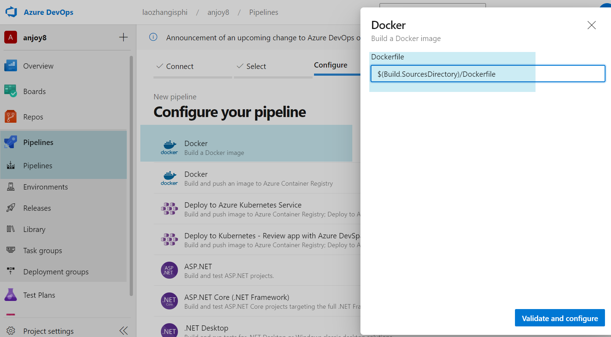Click the Task groups icon
Viewport: 611px width, 337px height.
coord(11,250)
